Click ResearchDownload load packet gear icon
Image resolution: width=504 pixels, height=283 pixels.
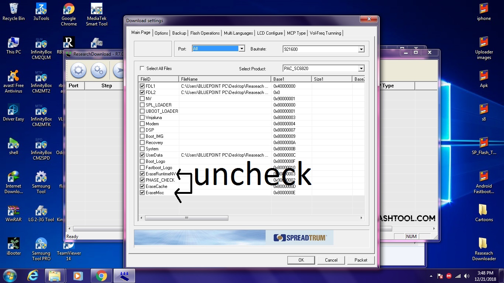tap(78, 70)
